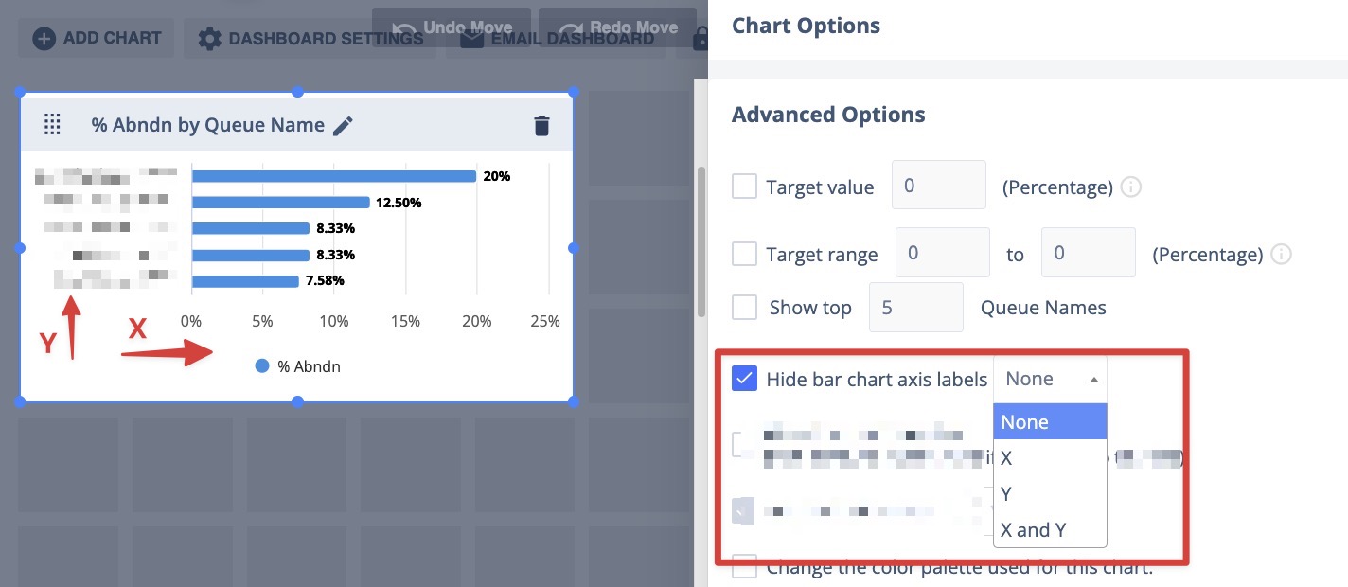Image resolution: width=1348 pixels, height=587 pixels.
Task: Click the Email Dashboard envelope icon
Action: [471, 39]
